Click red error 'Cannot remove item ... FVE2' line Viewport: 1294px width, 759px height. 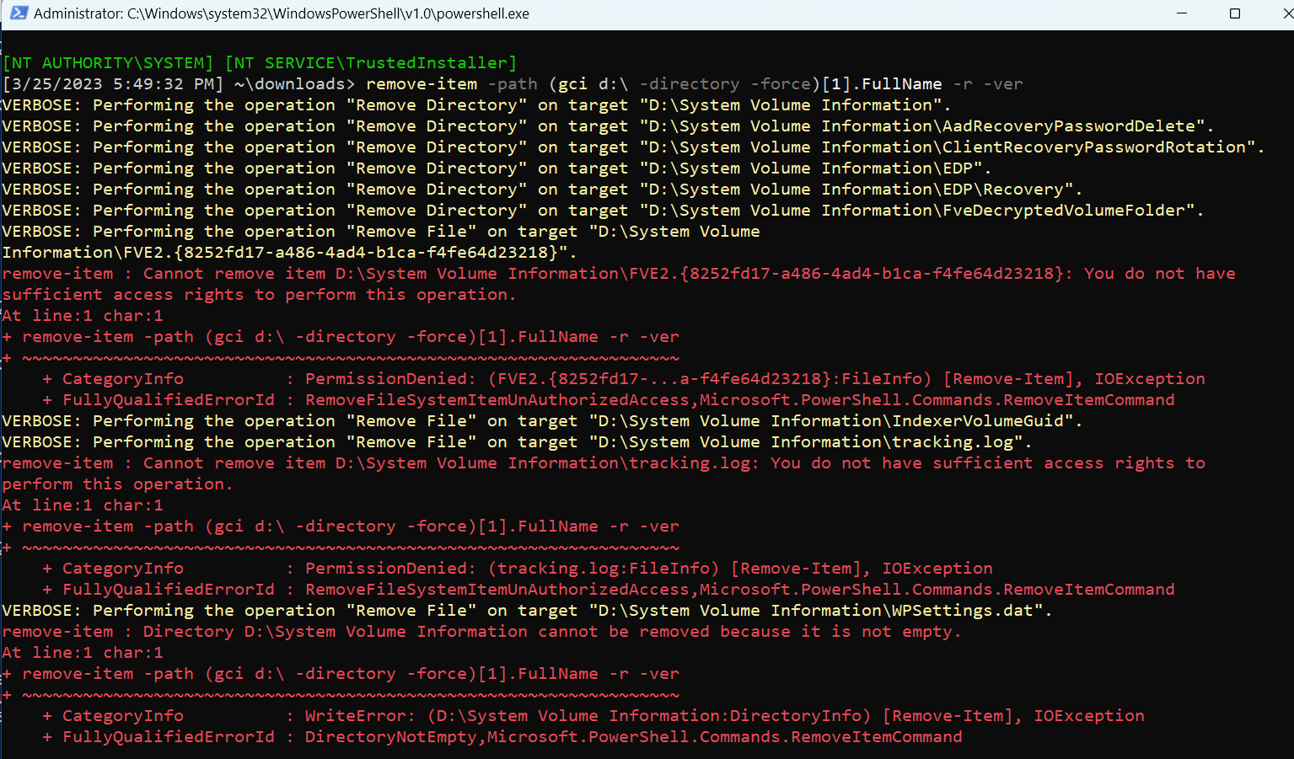pyautogui.click(x=619, y=274)
